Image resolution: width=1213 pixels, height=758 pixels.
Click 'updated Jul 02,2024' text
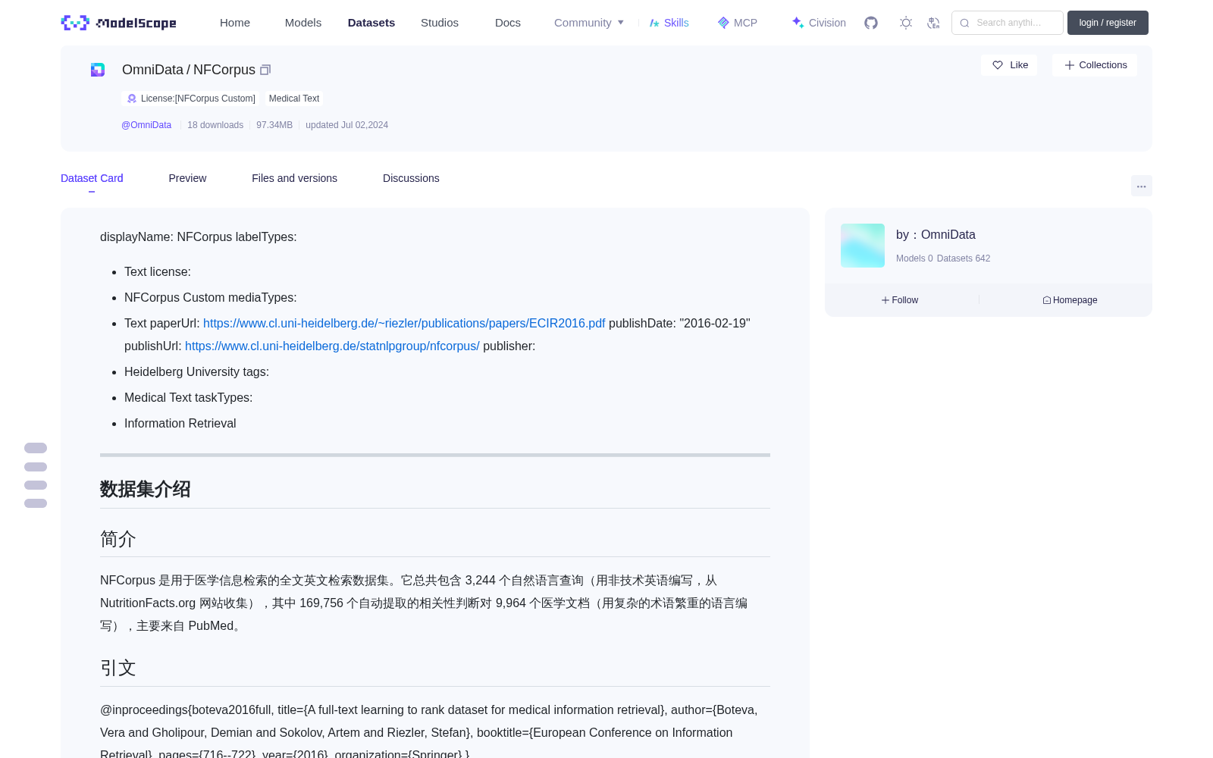[346, 125]
